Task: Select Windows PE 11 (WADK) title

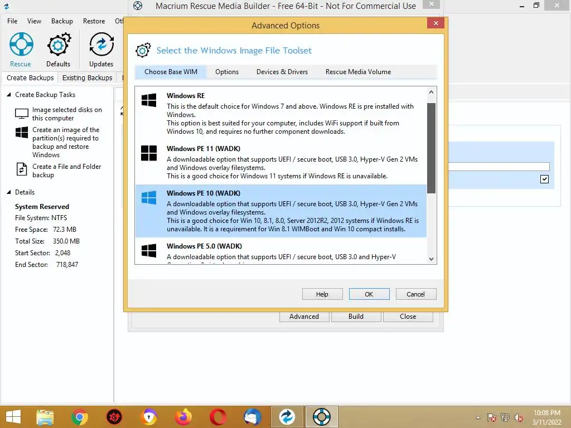Action: point(204,148)
